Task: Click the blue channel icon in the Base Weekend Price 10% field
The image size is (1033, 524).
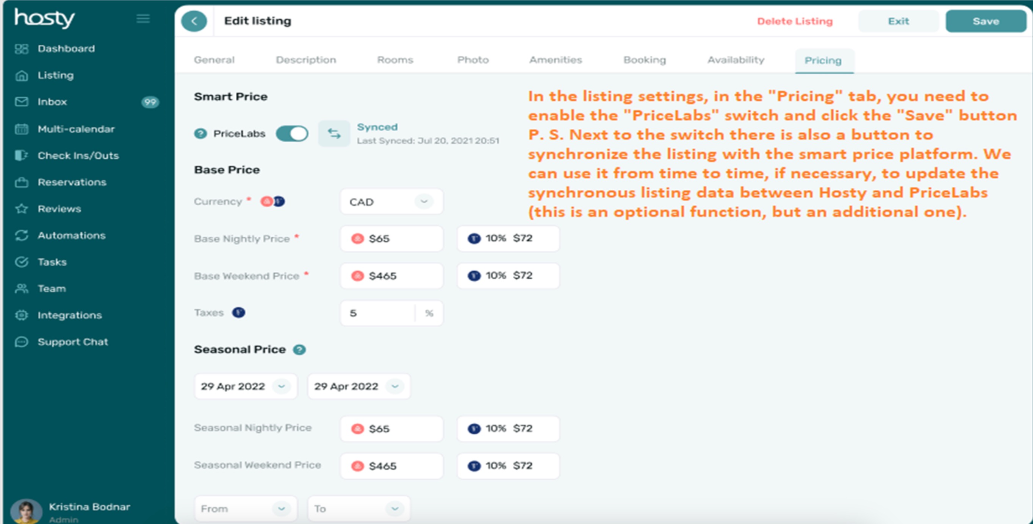Action: pyautogui.click(x=474, y=276)
